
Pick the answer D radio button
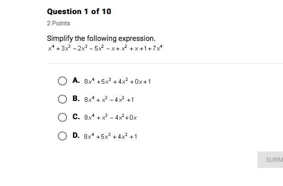pyautogui.click(x=62, y=136)
